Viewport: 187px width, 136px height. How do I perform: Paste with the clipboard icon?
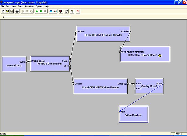31,11
